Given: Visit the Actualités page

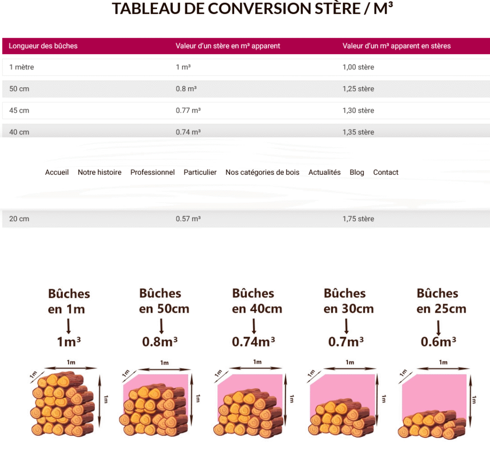Looking at the screenshot, I should pos(324,172).
